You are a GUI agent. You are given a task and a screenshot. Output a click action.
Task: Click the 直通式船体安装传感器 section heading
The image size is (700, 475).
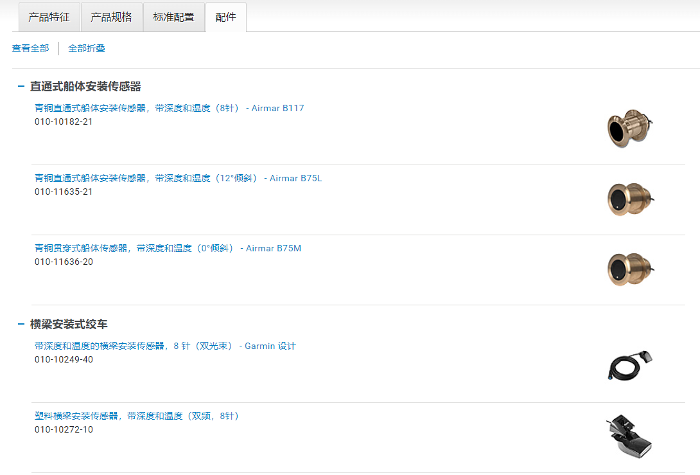tap(85, 86)
